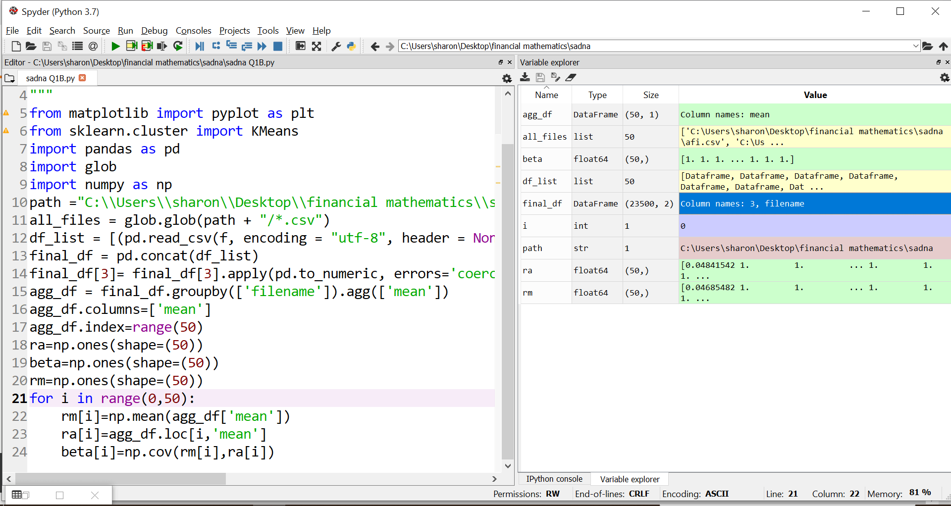Start debugging the file icon
This screenshot has width=951, height=506.
tap(200, 46)
